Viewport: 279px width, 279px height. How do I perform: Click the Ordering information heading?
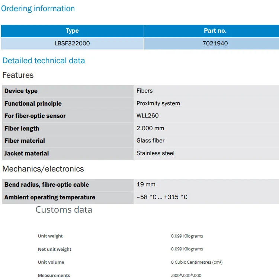pos(38,9)
